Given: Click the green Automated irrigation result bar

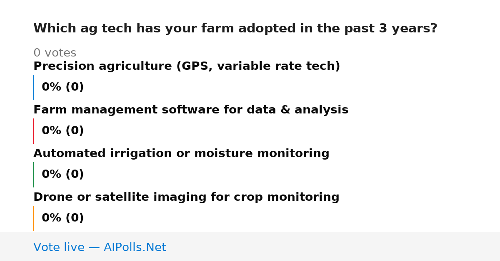Looking at the screenshot, I should click(x=33, y=175).
